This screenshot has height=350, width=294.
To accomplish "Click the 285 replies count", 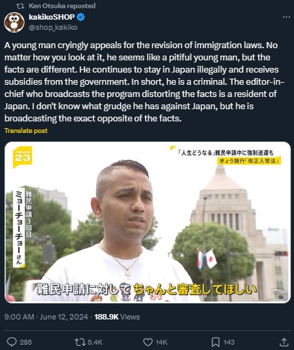I will (x=26, y=342).
